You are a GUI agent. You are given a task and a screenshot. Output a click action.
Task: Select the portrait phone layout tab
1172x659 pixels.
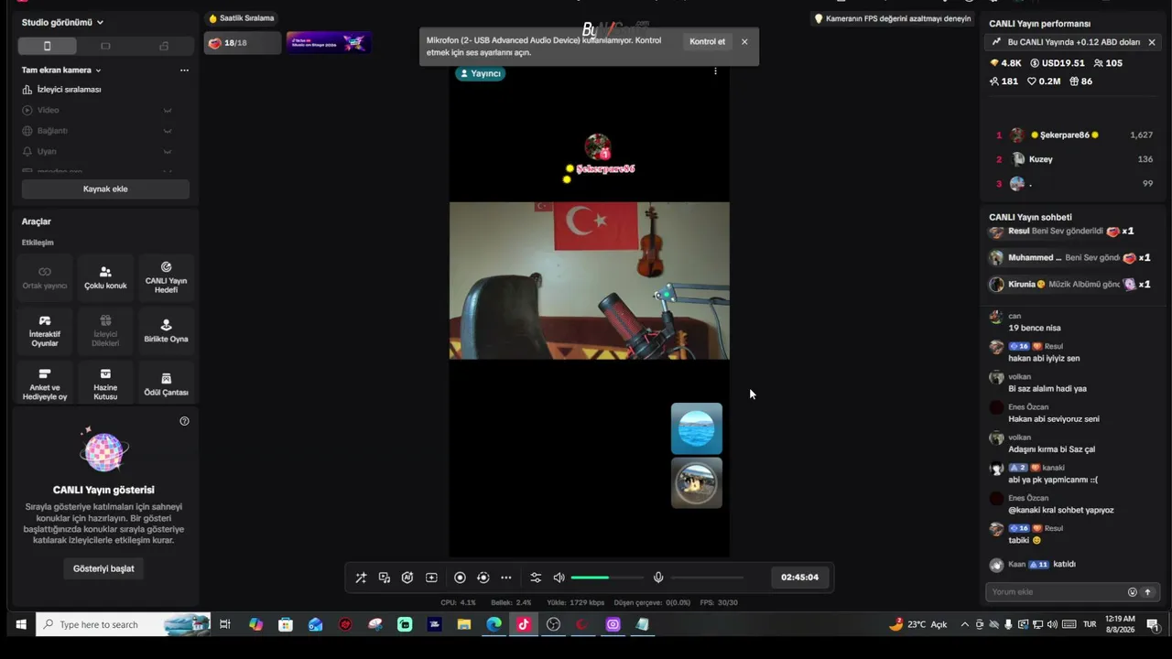click(48, 46)
